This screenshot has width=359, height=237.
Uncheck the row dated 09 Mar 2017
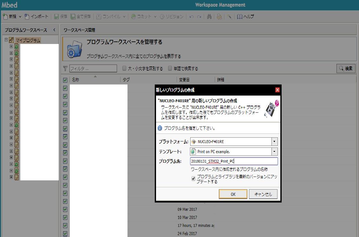point(65,209)
